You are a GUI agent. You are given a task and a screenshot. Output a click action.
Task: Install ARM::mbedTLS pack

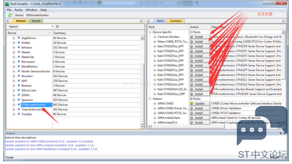[x=199, y=123]
